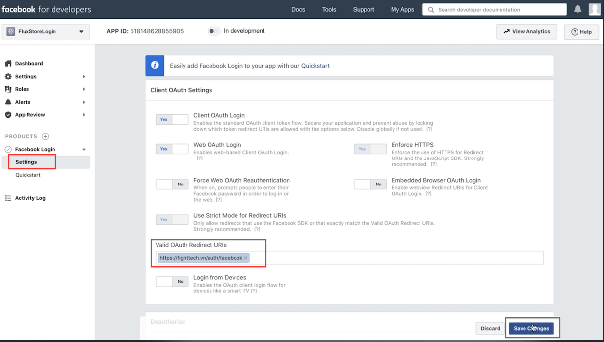604x342 pixels.
Task: Open the Support menu
Action: click(x=364, y=9)
